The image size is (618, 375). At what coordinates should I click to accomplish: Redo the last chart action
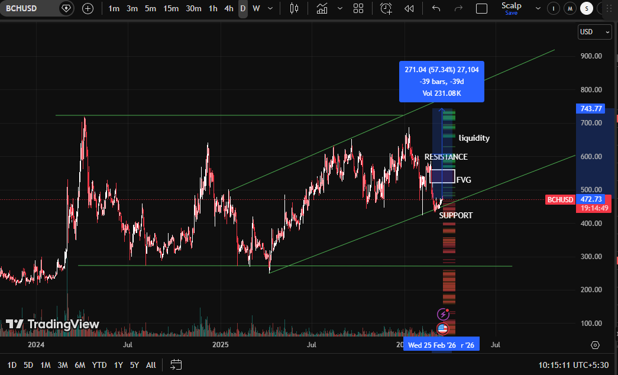[x=458, y=8]
